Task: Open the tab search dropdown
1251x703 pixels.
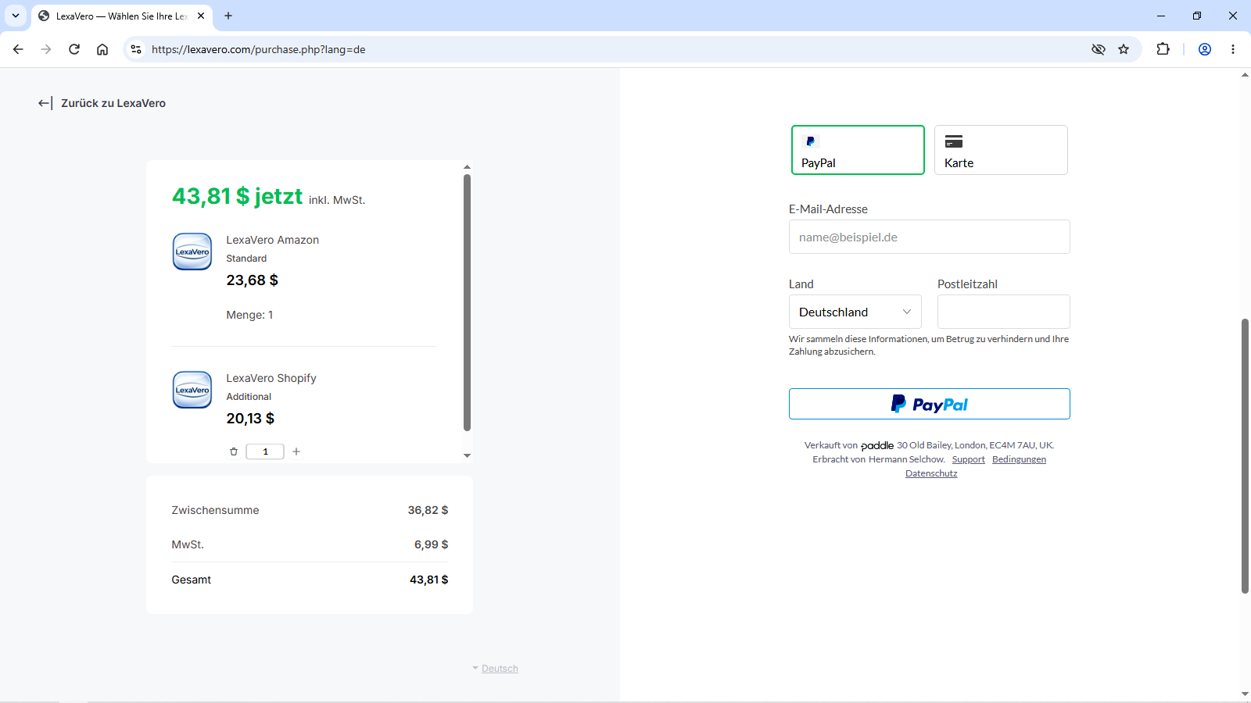Action: click(x=16, y=16)
